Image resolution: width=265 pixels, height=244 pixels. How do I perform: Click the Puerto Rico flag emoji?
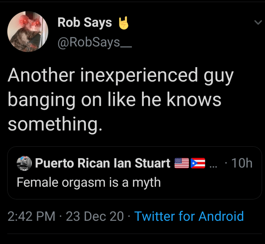[x=198, y=163]
